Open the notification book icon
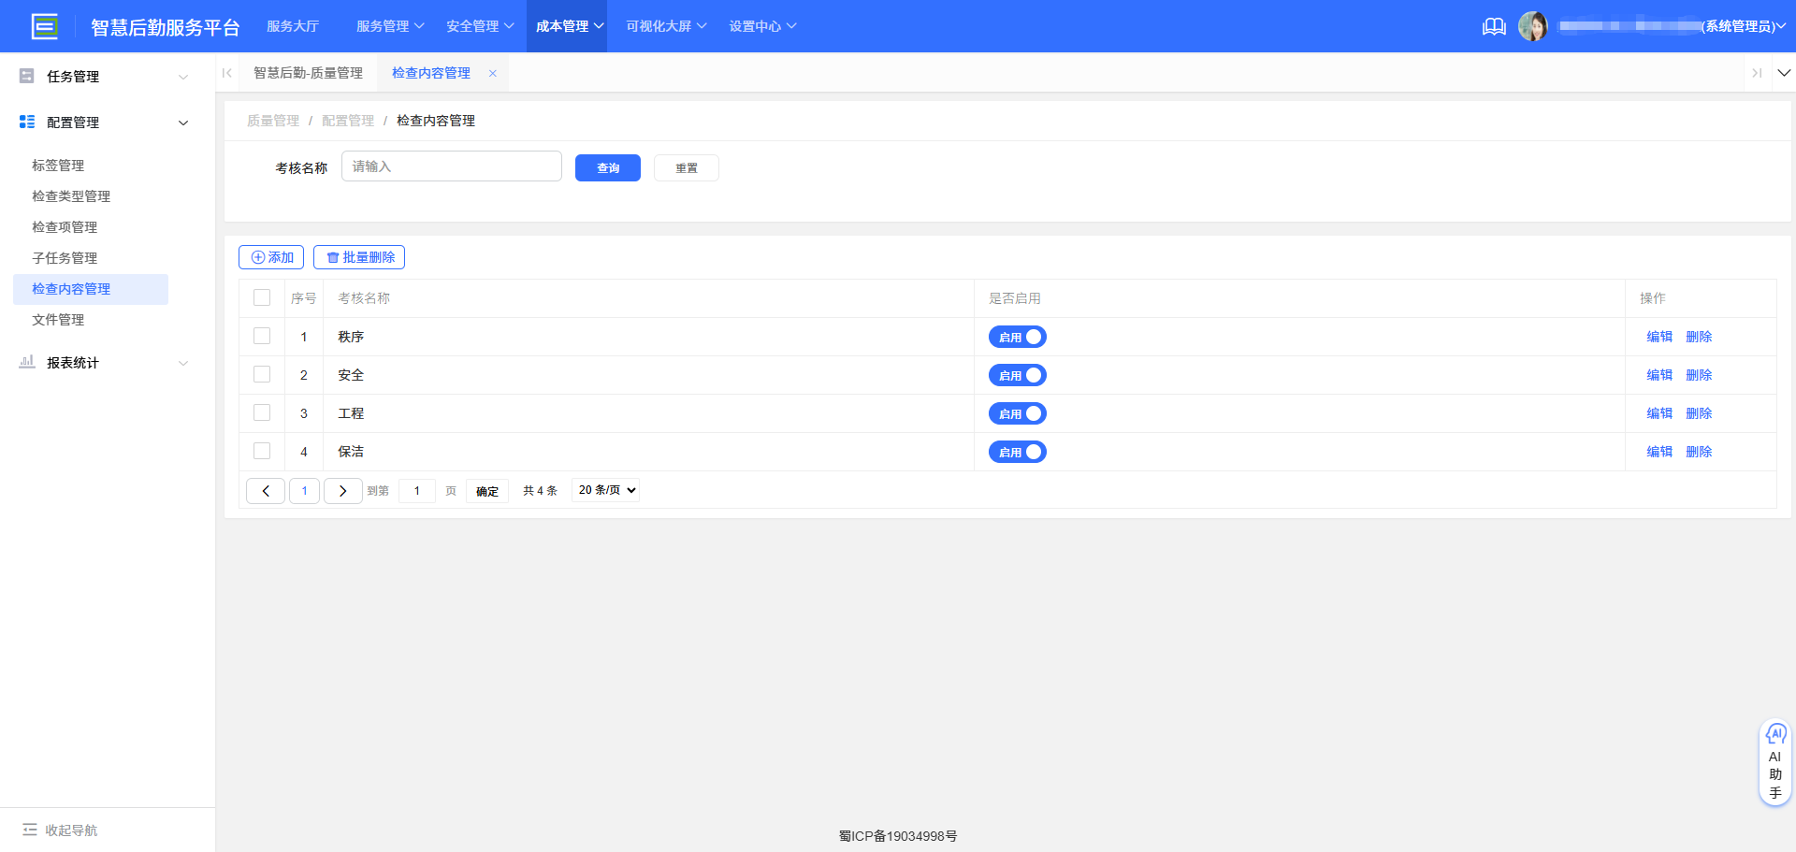This screenshot has height=852, width=1796. (x=1494, y=26)
